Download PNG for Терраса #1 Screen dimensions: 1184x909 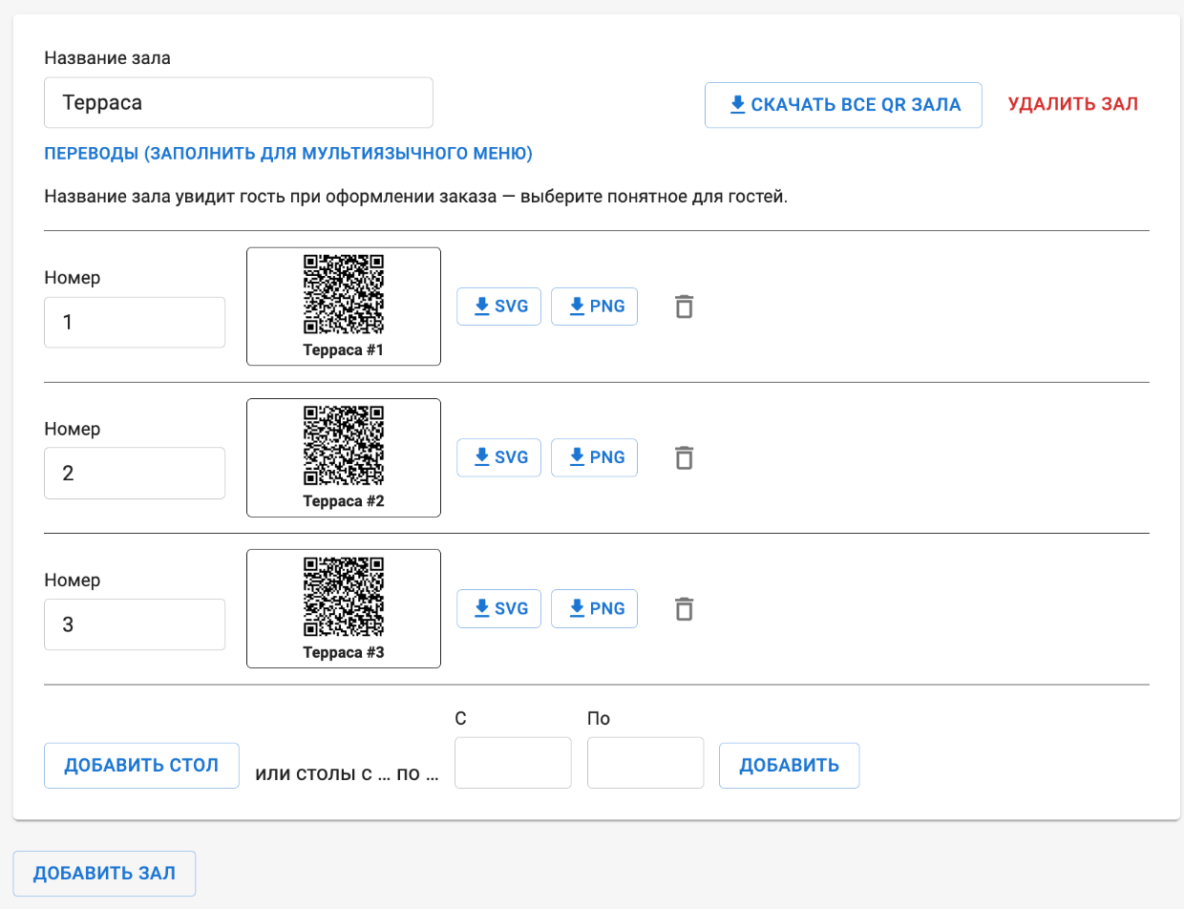click(595, 307)
